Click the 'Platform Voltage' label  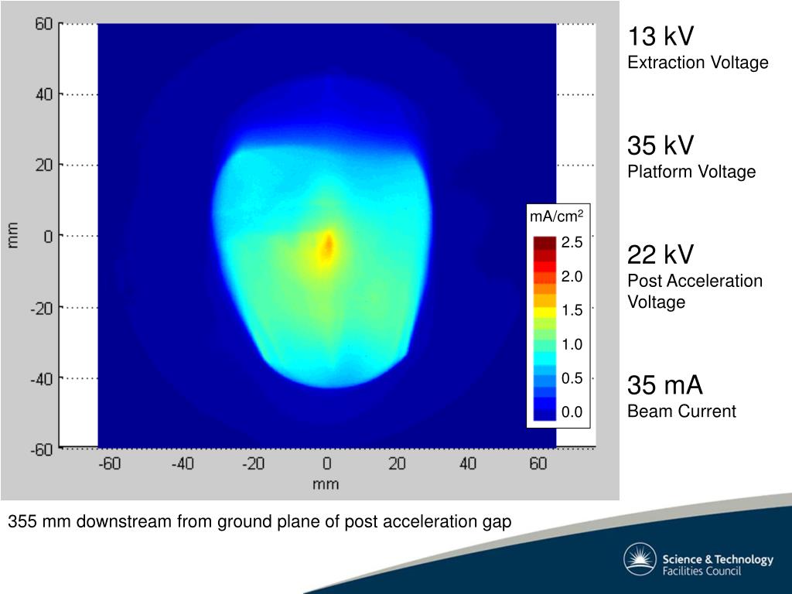[691, 172]
